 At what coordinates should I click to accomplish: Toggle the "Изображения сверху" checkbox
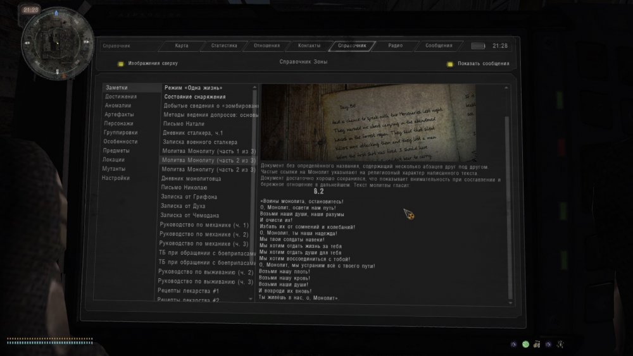click(121, 64)
